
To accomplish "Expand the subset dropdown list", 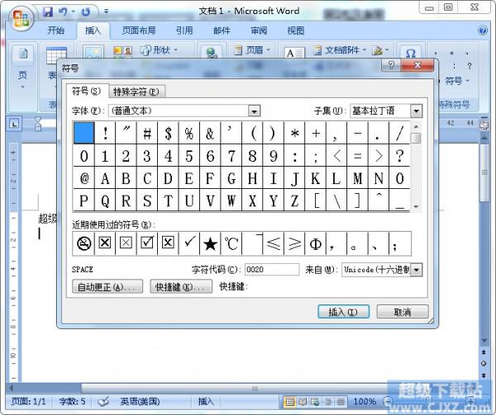I will [x=416, y=111].
